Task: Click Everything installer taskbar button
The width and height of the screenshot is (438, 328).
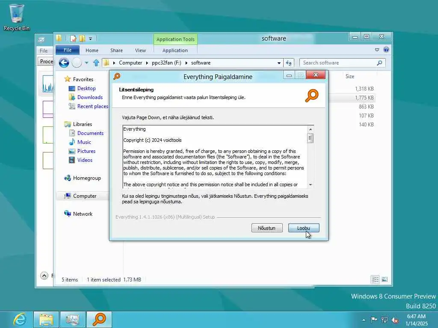Action: pos(99,319)
